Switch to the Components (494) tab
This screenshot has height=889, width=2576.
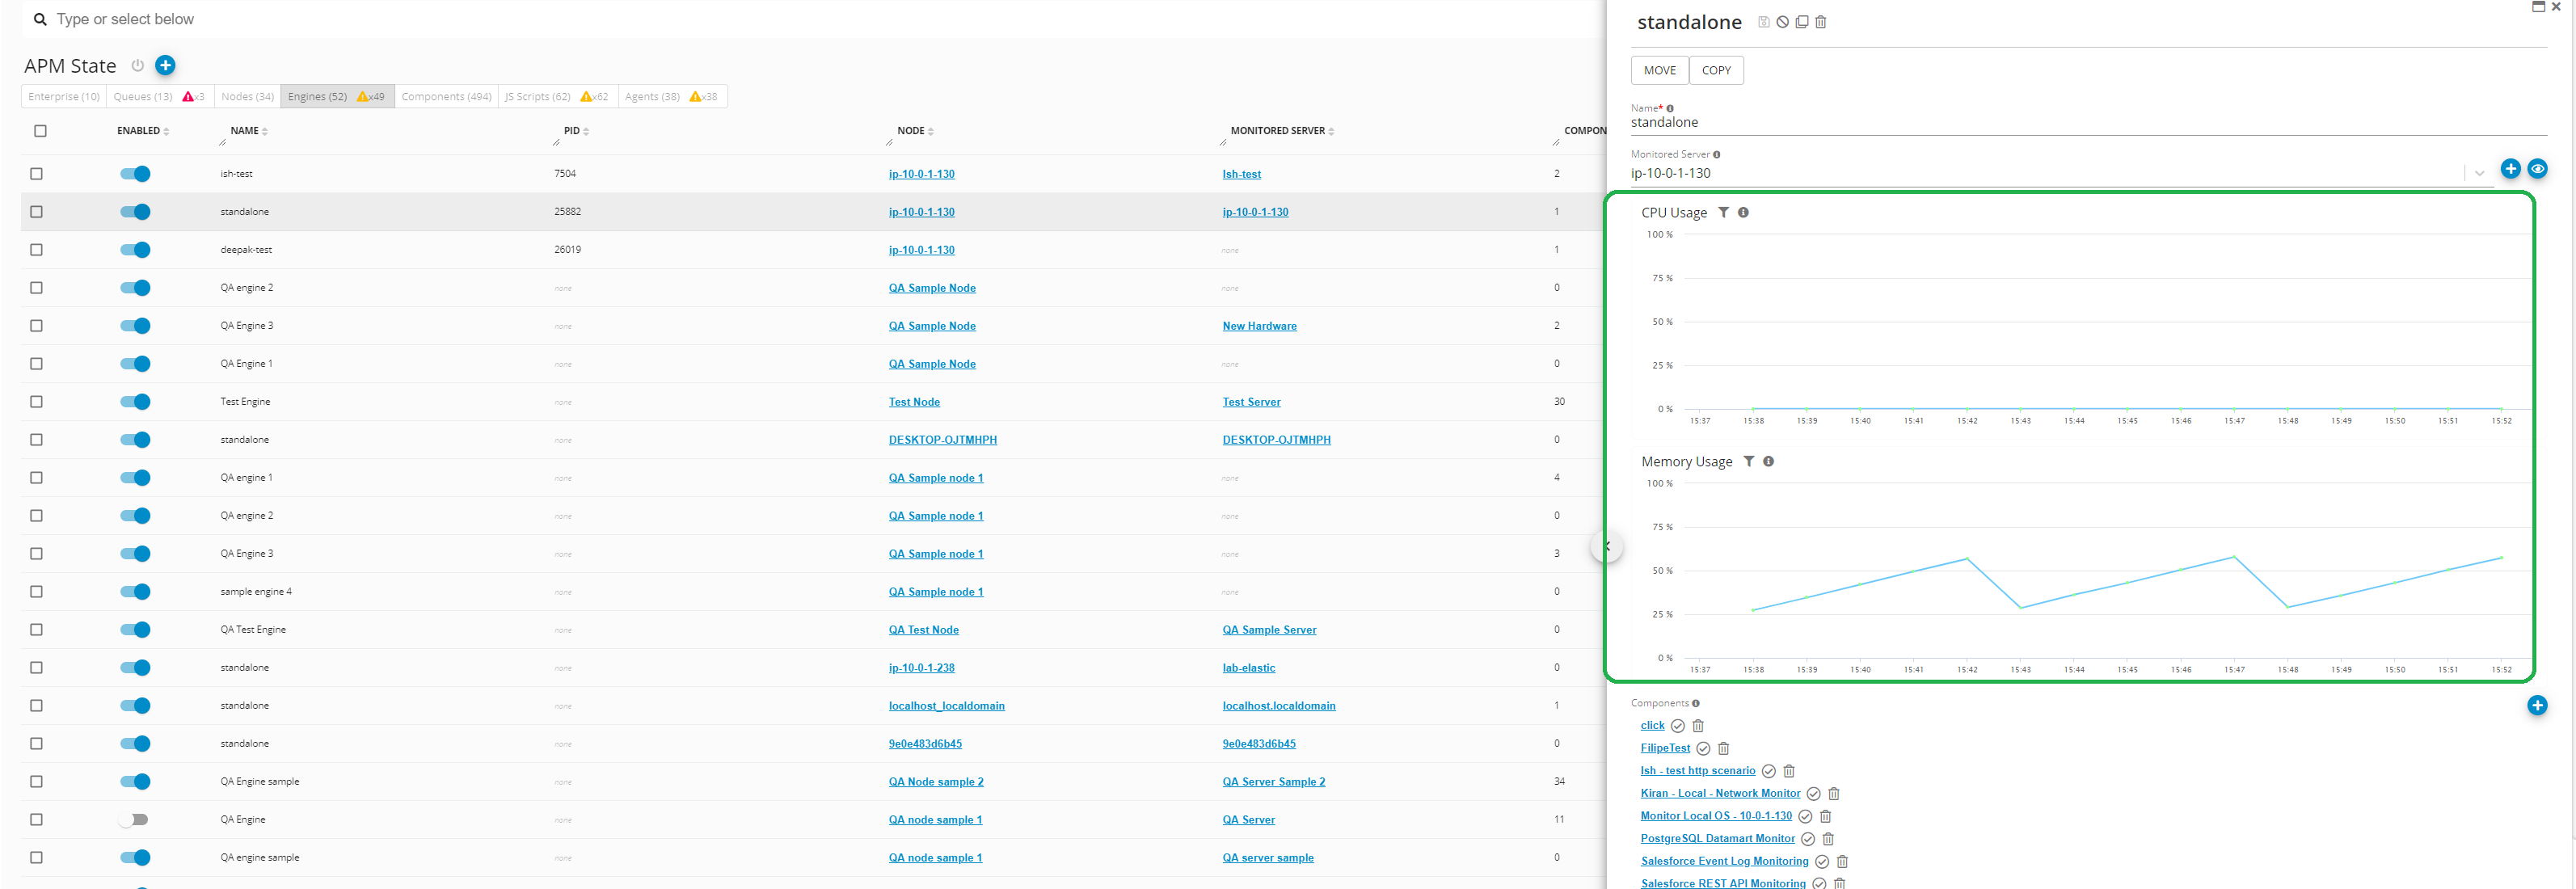tap(446, 97)
